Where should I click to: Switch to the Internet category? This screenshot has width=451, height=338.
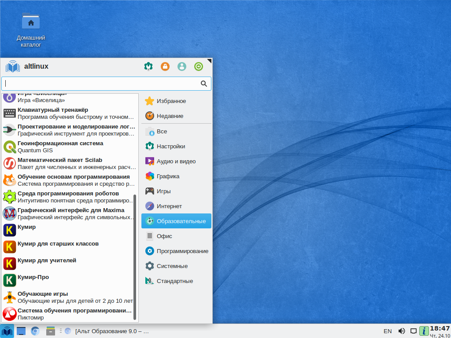(x=169, y=206)
